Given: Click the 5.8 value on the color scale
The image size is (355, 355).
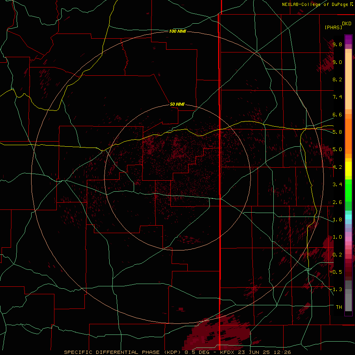Looking at the screenshot, I should click(x=337, y=132).
